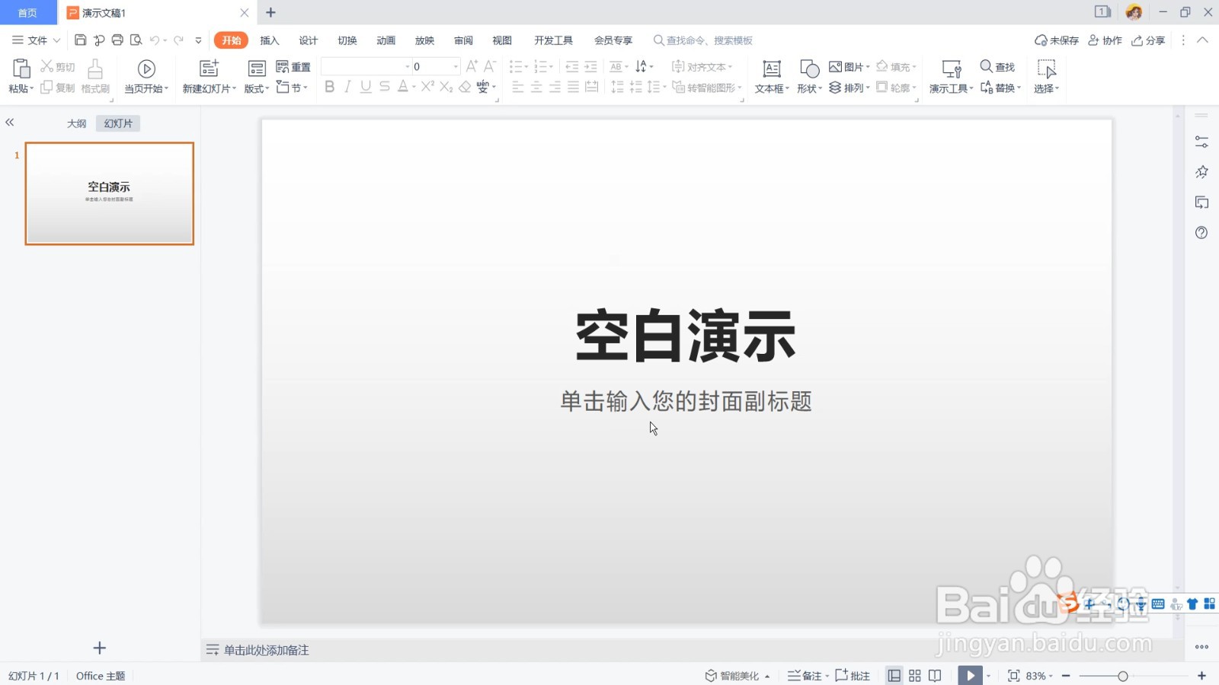Click the Undo arrow icon
Screen dimensions: 1219x685
coord(155,40)
